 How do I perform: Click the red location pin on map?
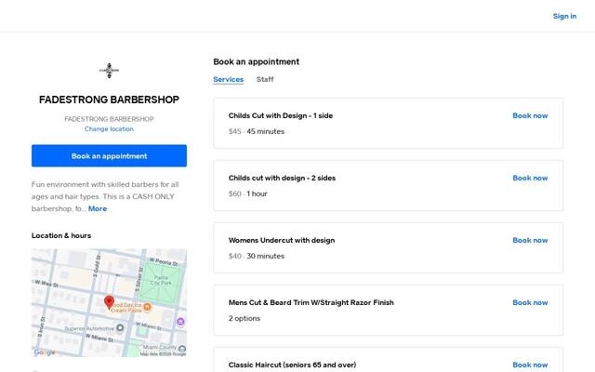[110, 302]
